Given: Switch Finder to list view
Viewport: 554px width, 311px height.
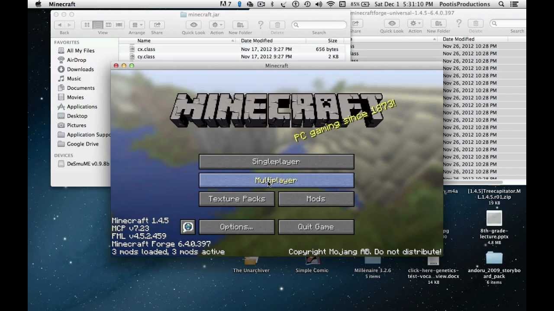Looking at the screenshot, I should pyautogui.click(x=98, y=25).
